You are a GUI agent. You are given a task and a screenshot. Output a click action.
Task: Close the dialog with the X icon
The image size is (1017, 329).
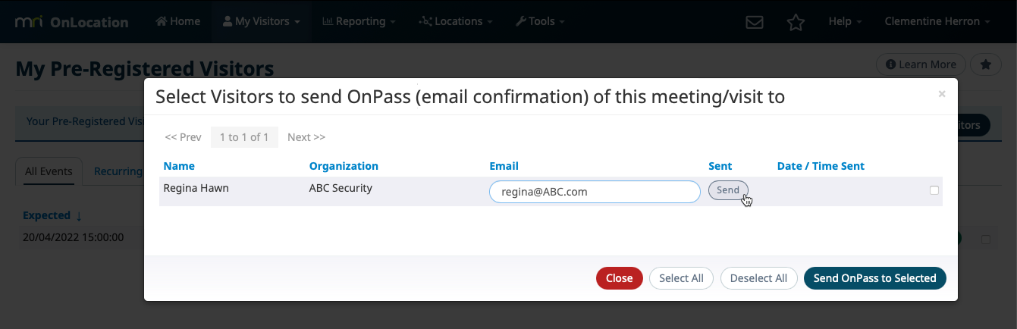coord(942,94)
